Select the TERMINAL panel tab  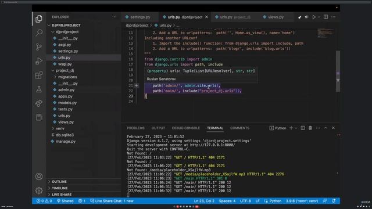215,128
